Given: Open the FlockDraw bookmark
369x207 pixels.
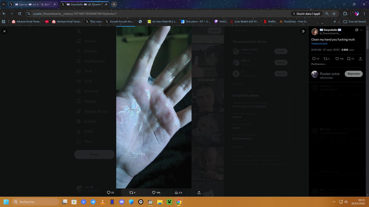Looking at the screenshot, I should (x=293, y=22).
